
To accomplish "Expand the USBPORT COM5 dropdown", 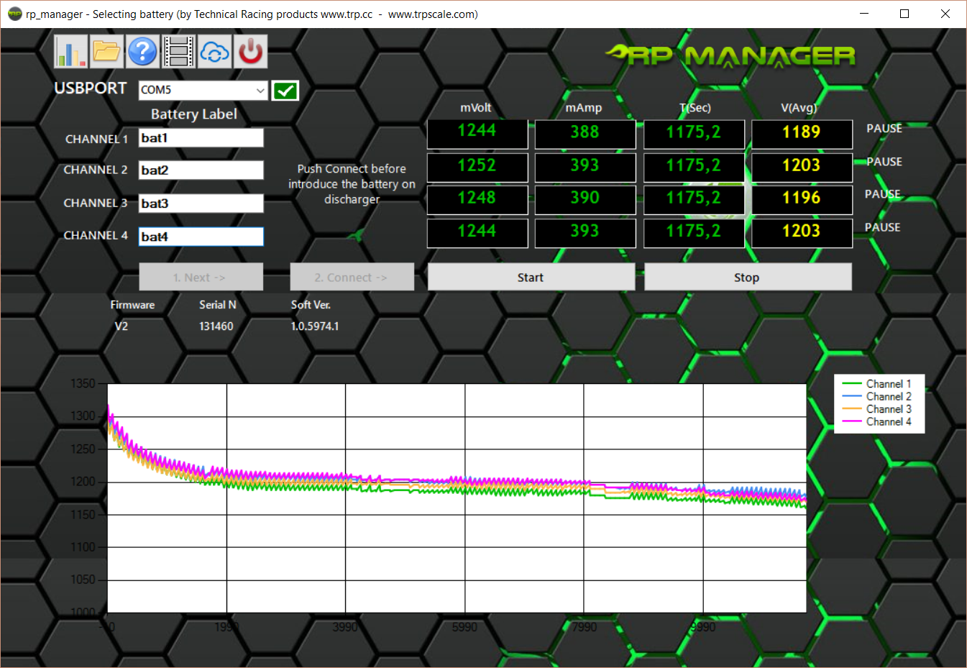I will click(x=260, y=90).
